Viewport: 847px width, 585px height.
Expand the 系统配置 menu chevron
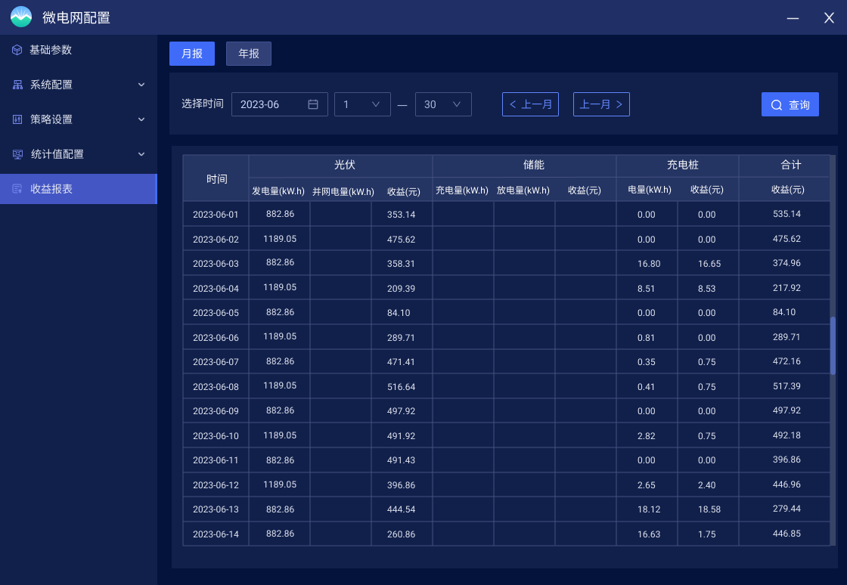click(x=141, y=85)
